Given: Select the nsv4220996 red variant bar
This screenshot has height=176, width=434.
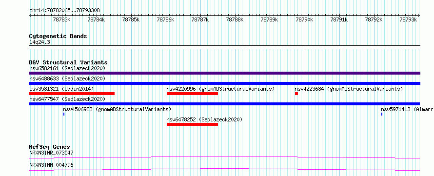Looking at the screenshot, I should click(192, 94).
